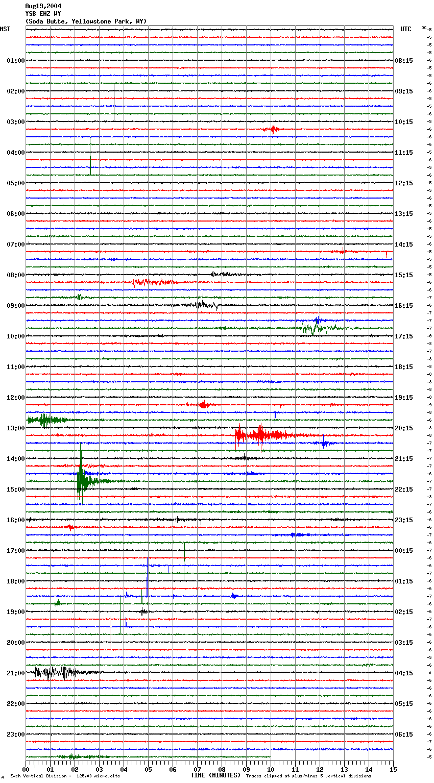The image size is (434, 783).
Task: Click the 22:15 UTC time label
Action: [404, 490]
